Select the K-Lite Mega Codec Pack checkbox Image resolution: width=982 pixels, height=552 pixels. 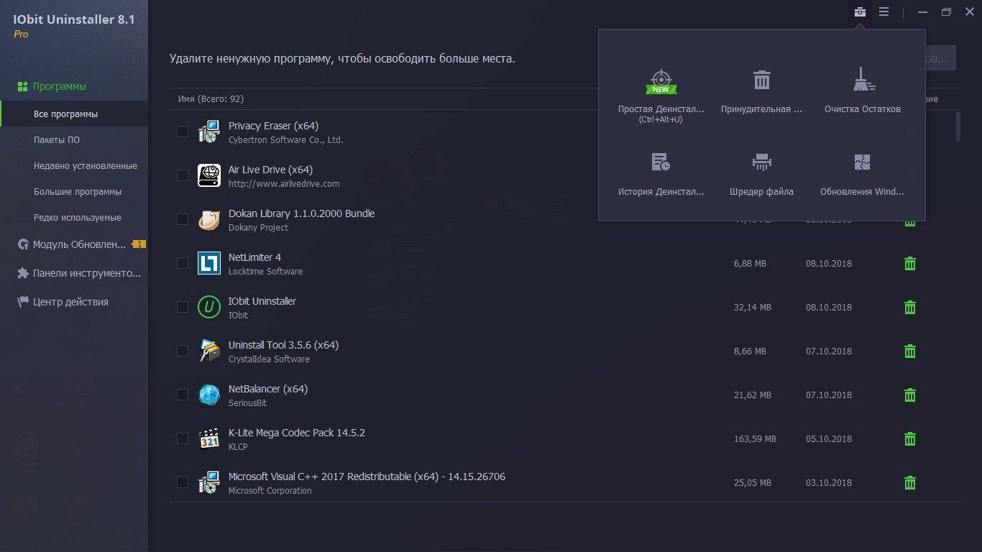(x=183, y=438)
